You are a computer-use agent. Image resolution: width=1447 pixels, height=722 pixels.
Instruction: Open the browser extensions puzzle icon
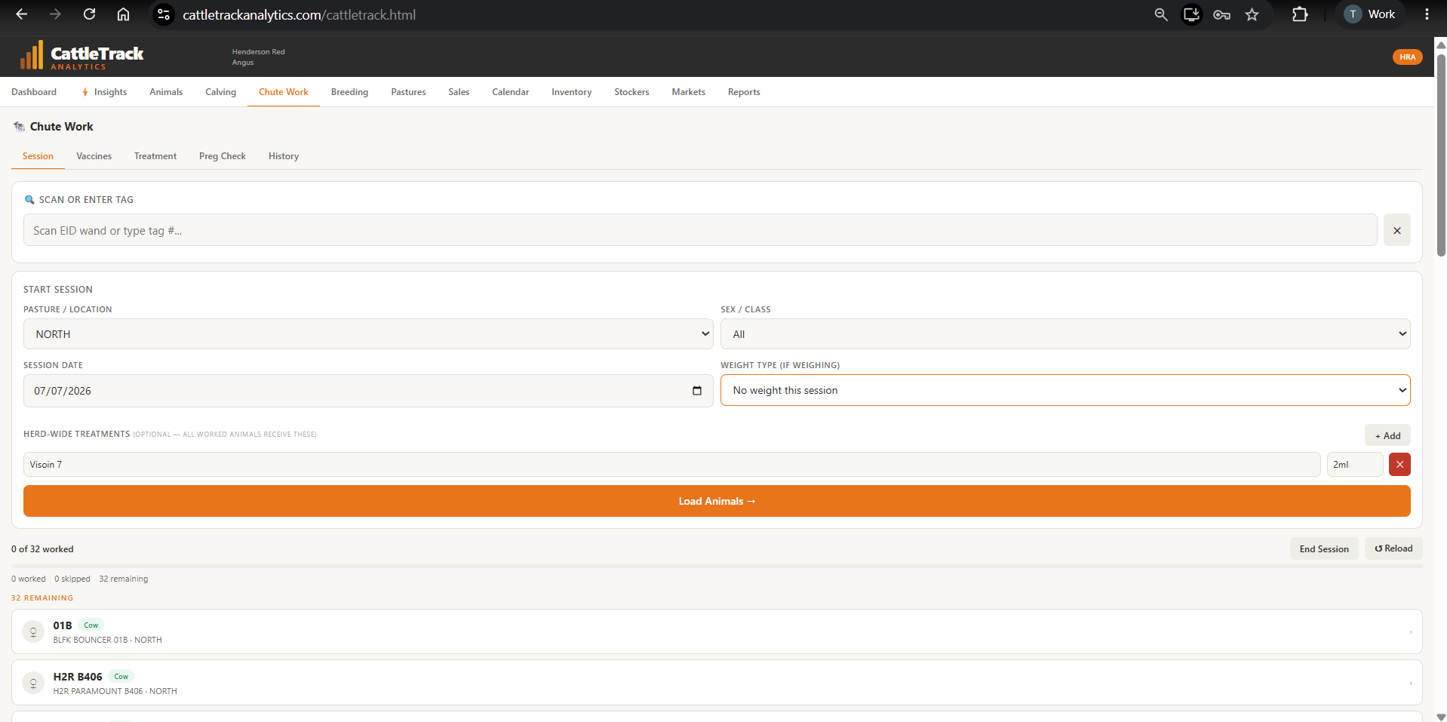click(1299, 14)
